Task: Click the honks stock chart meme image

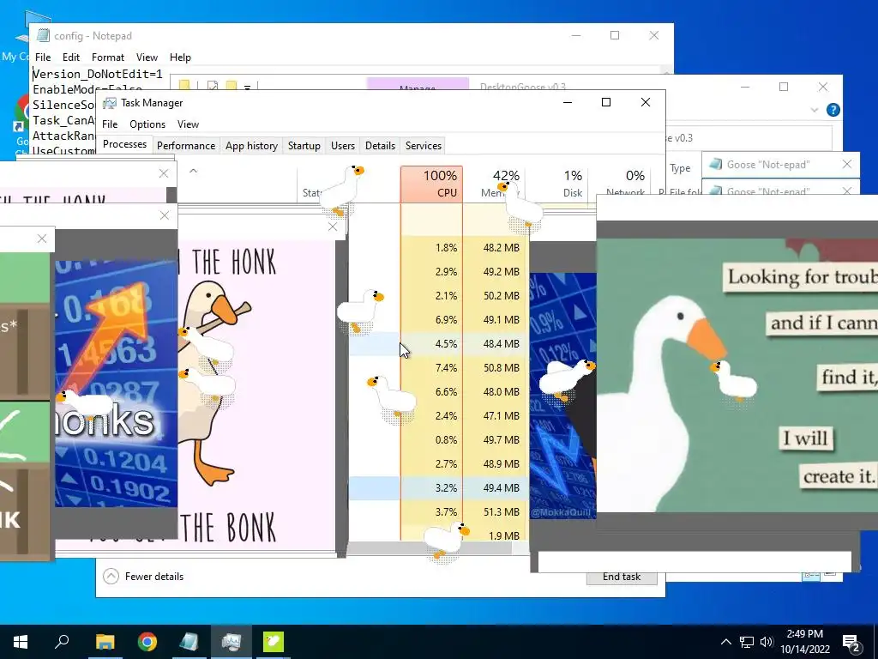Action: (116, 384)
